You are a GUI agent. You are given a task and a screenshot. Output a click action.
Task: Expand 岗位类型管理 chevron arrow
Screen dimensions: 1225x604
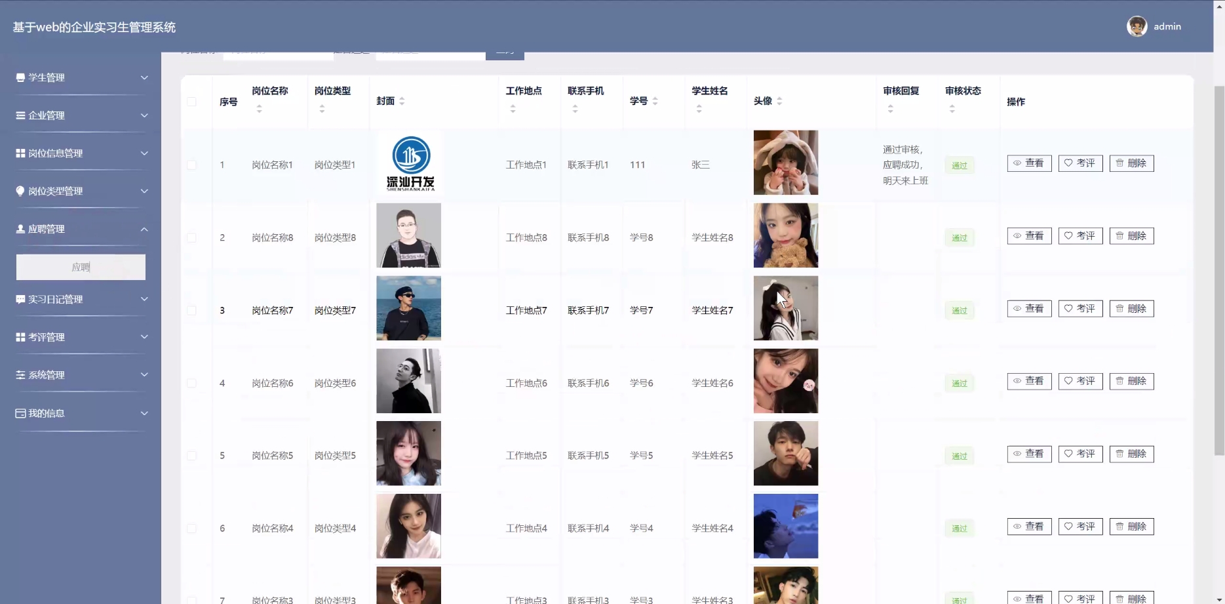click(144, 191)
